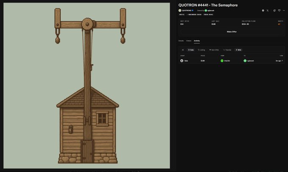Toggle the Listing activity filter
This screenshot has width=288, height=172.
coord(201,50)
